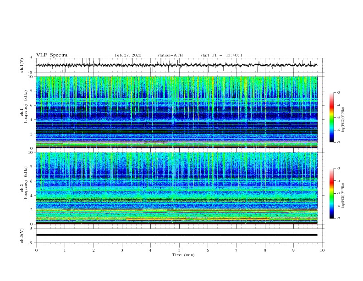363x281 pixels.
Task: Click the '-3' label on upper colorbar
Action: pos(338,92)
